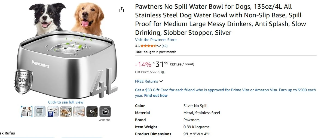Click the Ask Rufus heading
Viewport: 318px width, 138px height.
coord(8,133)
